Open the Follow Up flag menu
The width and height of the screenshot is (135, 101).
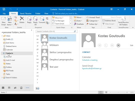click(92, 24)
